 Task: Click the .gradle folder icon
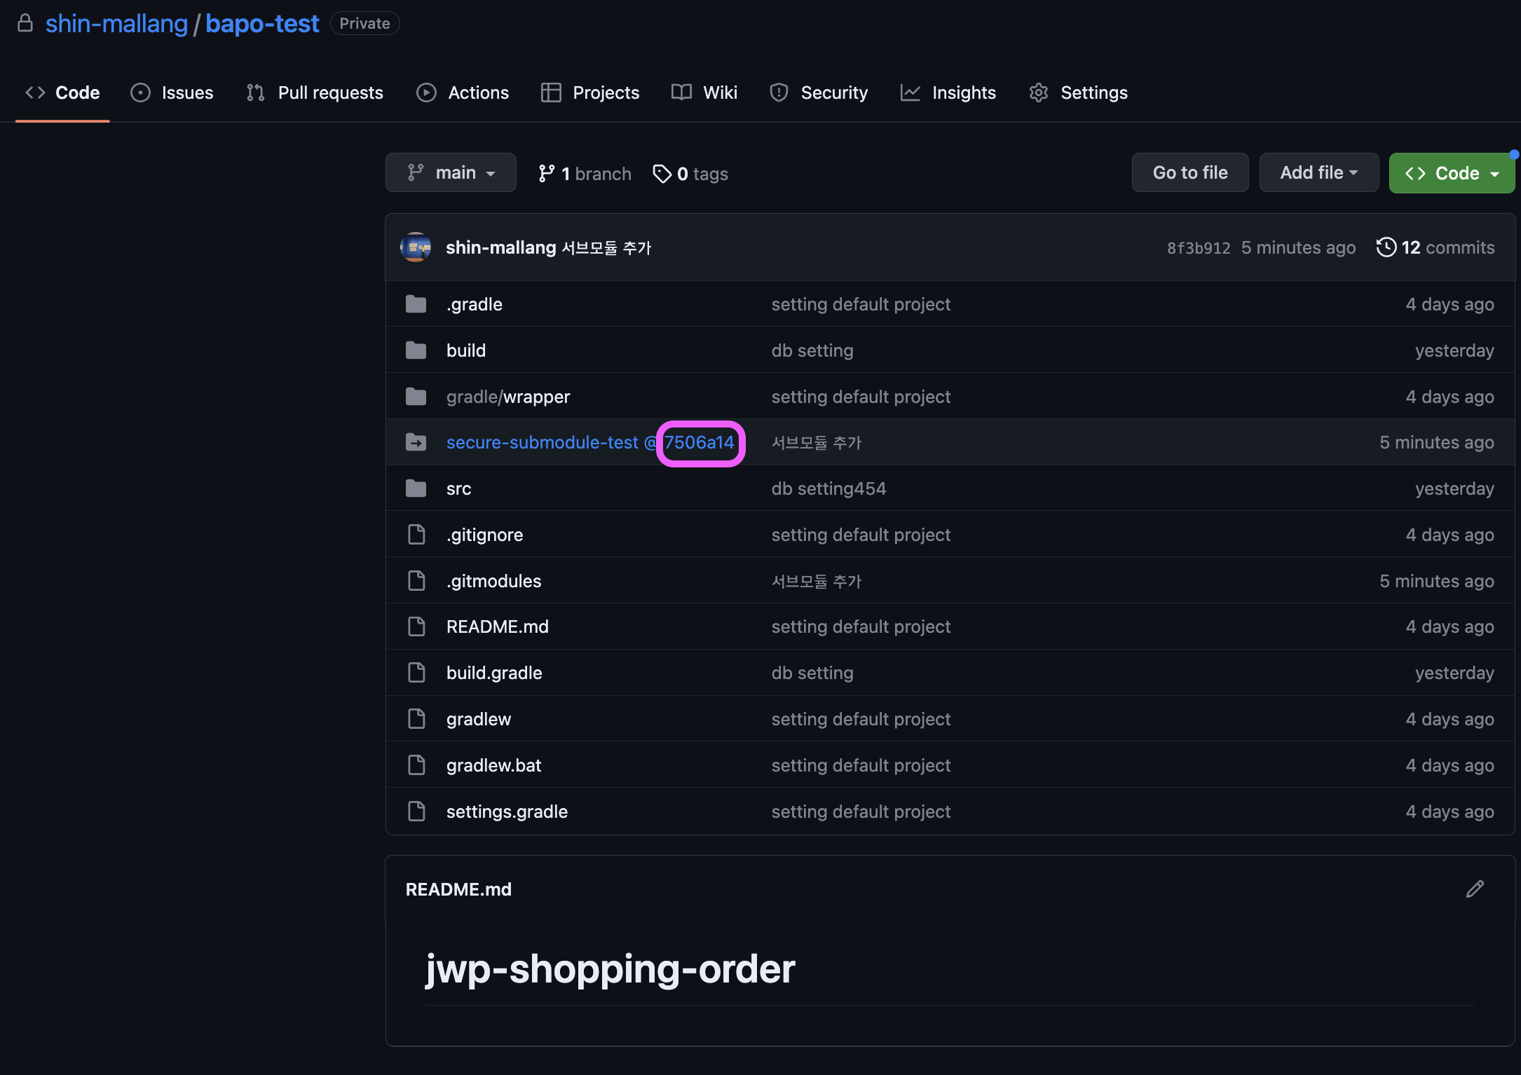pyautogui.click(x=416, y=304)
